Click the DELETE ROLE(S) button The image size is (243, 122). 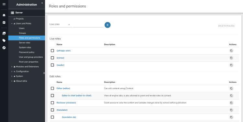click(226, 26)
